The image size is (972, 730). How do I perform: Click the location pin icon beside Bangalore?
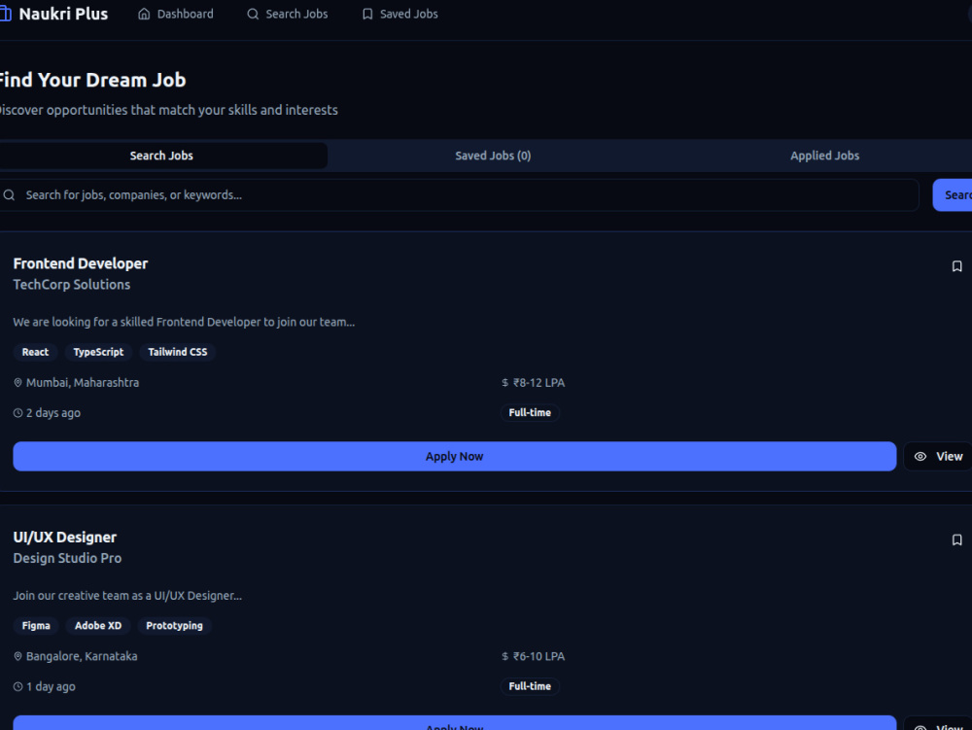[x=17, y=657]
